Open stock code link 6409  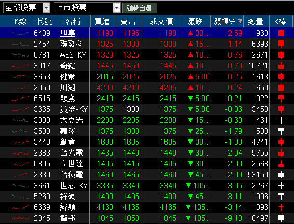[42, 33]
